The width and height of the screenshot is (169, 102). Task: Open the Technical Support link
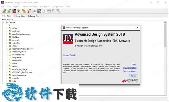coord(130,71)
